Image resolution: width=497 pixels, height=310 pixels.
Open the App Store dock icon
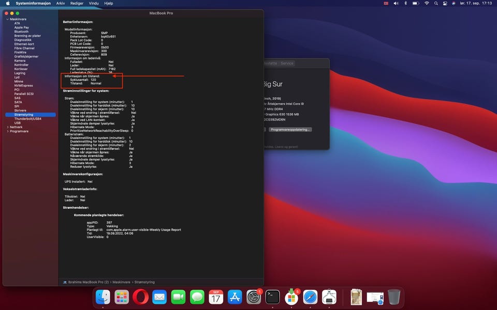pos(235,297)
